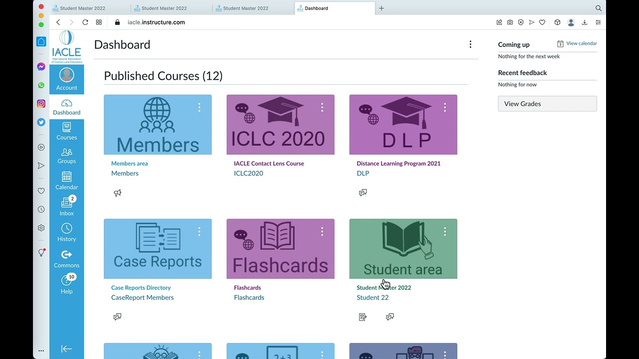Reload the current page

tap(85, 22)
